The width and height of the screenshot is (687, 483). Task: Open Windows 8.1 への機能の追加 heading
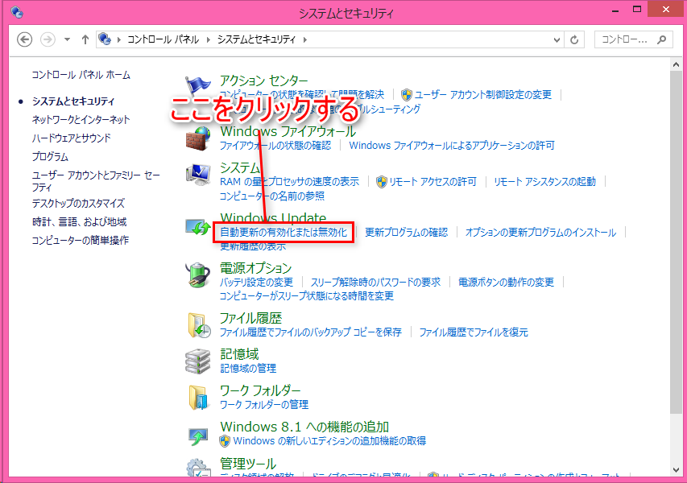pos(304,427)
